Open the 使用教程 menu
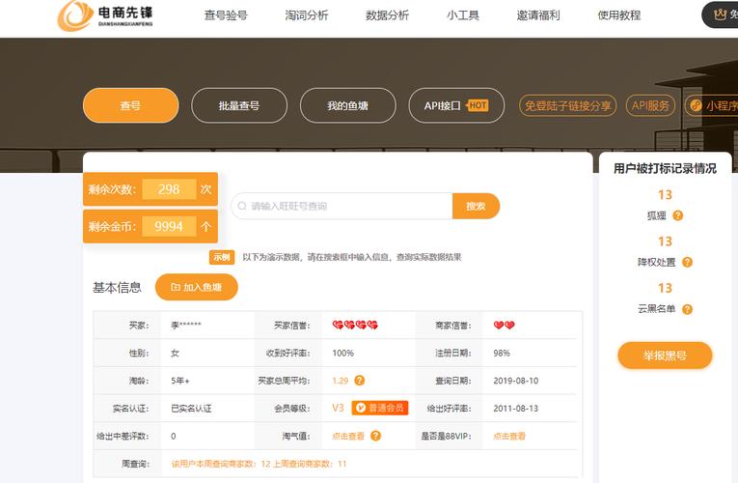Viewport: 738px width, 483px height. tap(619, 15)
